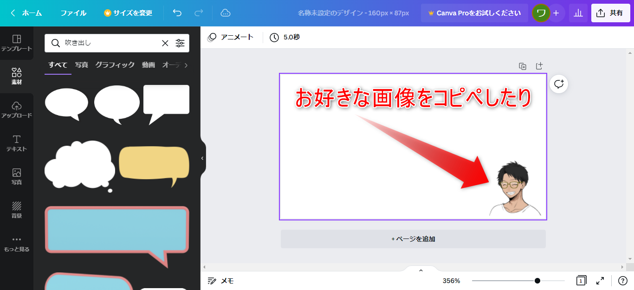Insert the yellow speech bubble
Image resolution: width=634 pixels, height=290 pixels.
154,167
